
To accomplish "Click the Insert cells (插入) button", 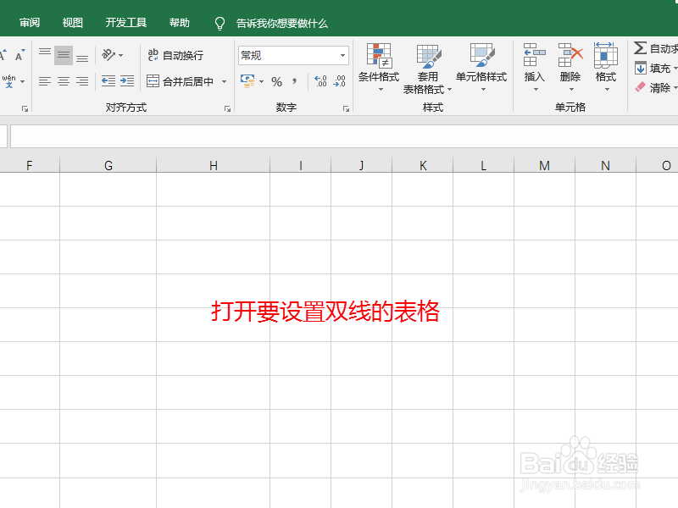I will pyautogui.click(x=535, y=68).
